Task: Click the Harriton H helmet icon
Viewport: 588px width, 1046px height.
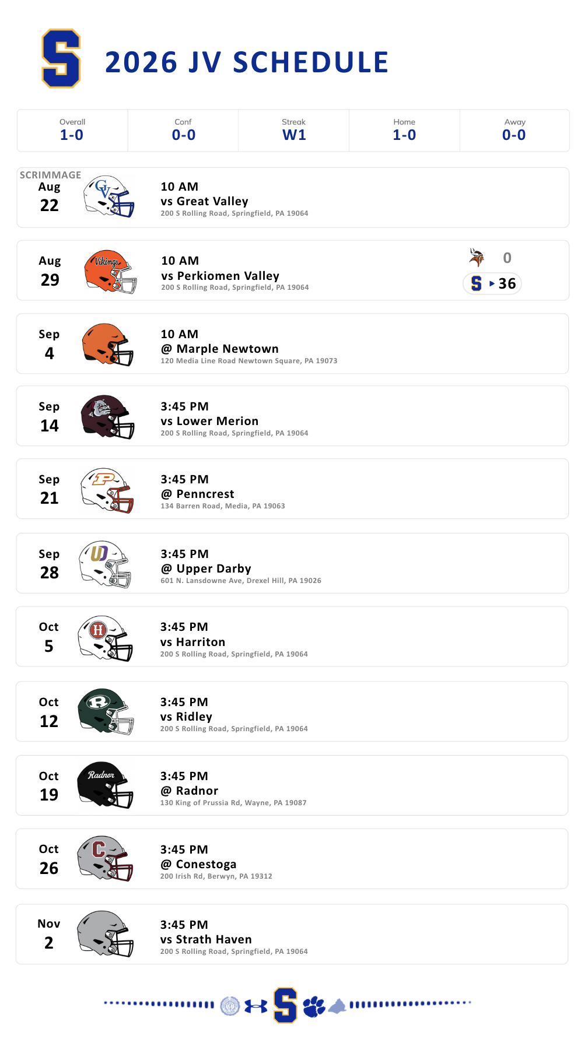Action: (106, 638)
